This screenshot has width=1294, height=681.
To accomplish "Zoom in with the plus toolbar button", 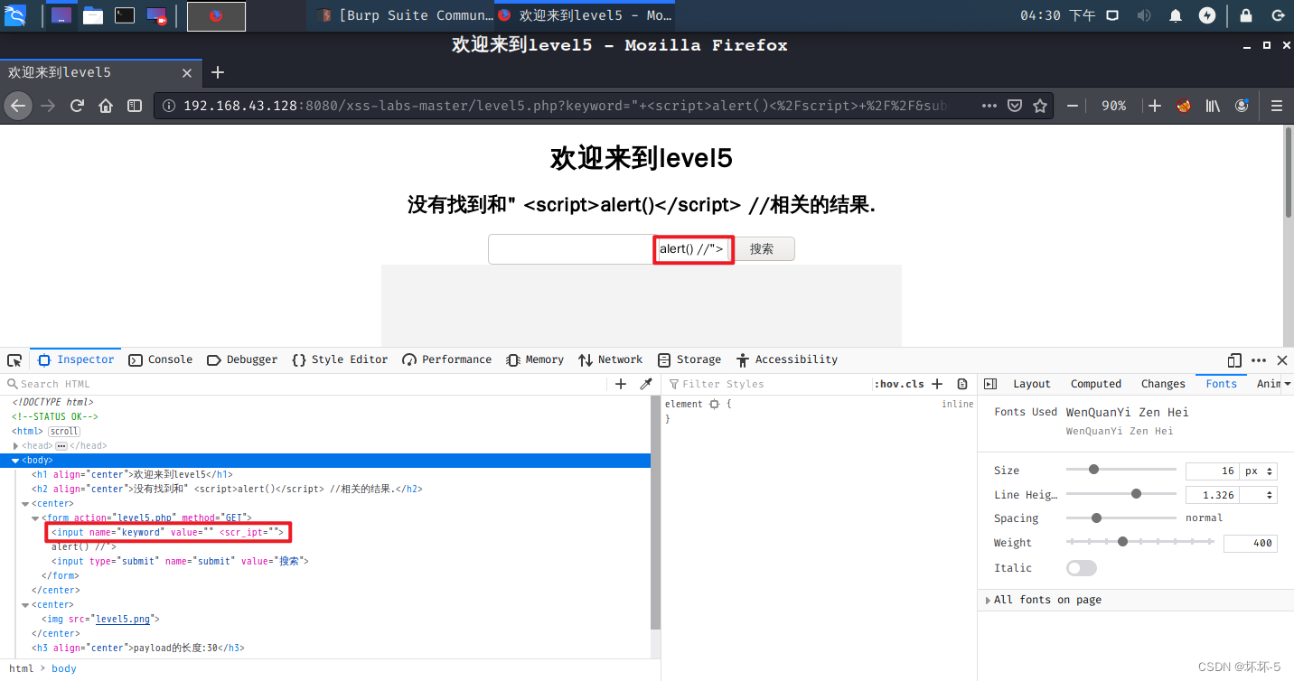I will (1155, 106).
